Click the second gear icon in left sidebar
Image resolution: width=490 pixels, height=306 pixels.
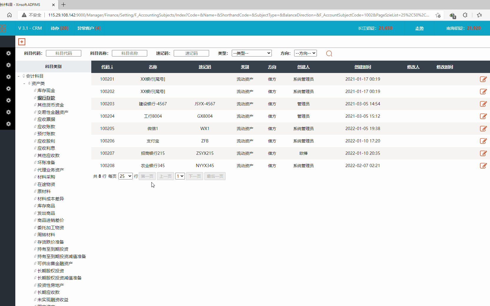9,65
